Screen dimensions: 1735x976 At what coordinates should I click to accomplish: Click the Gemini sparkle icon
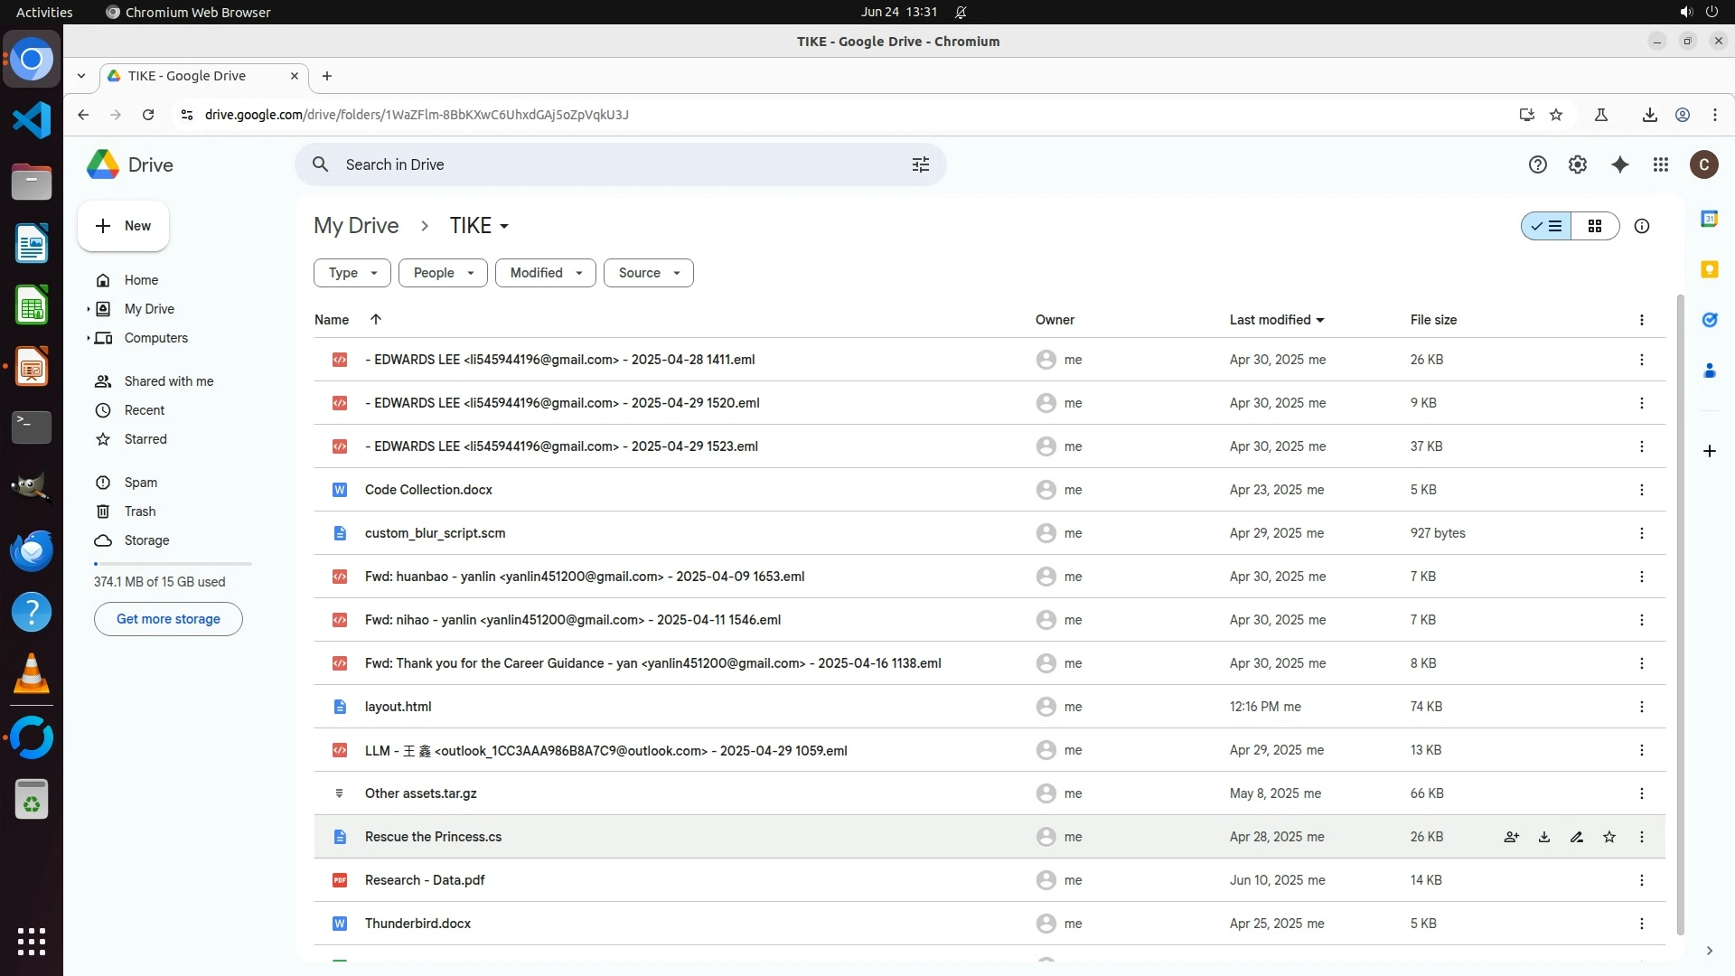tap(1619, 164)
